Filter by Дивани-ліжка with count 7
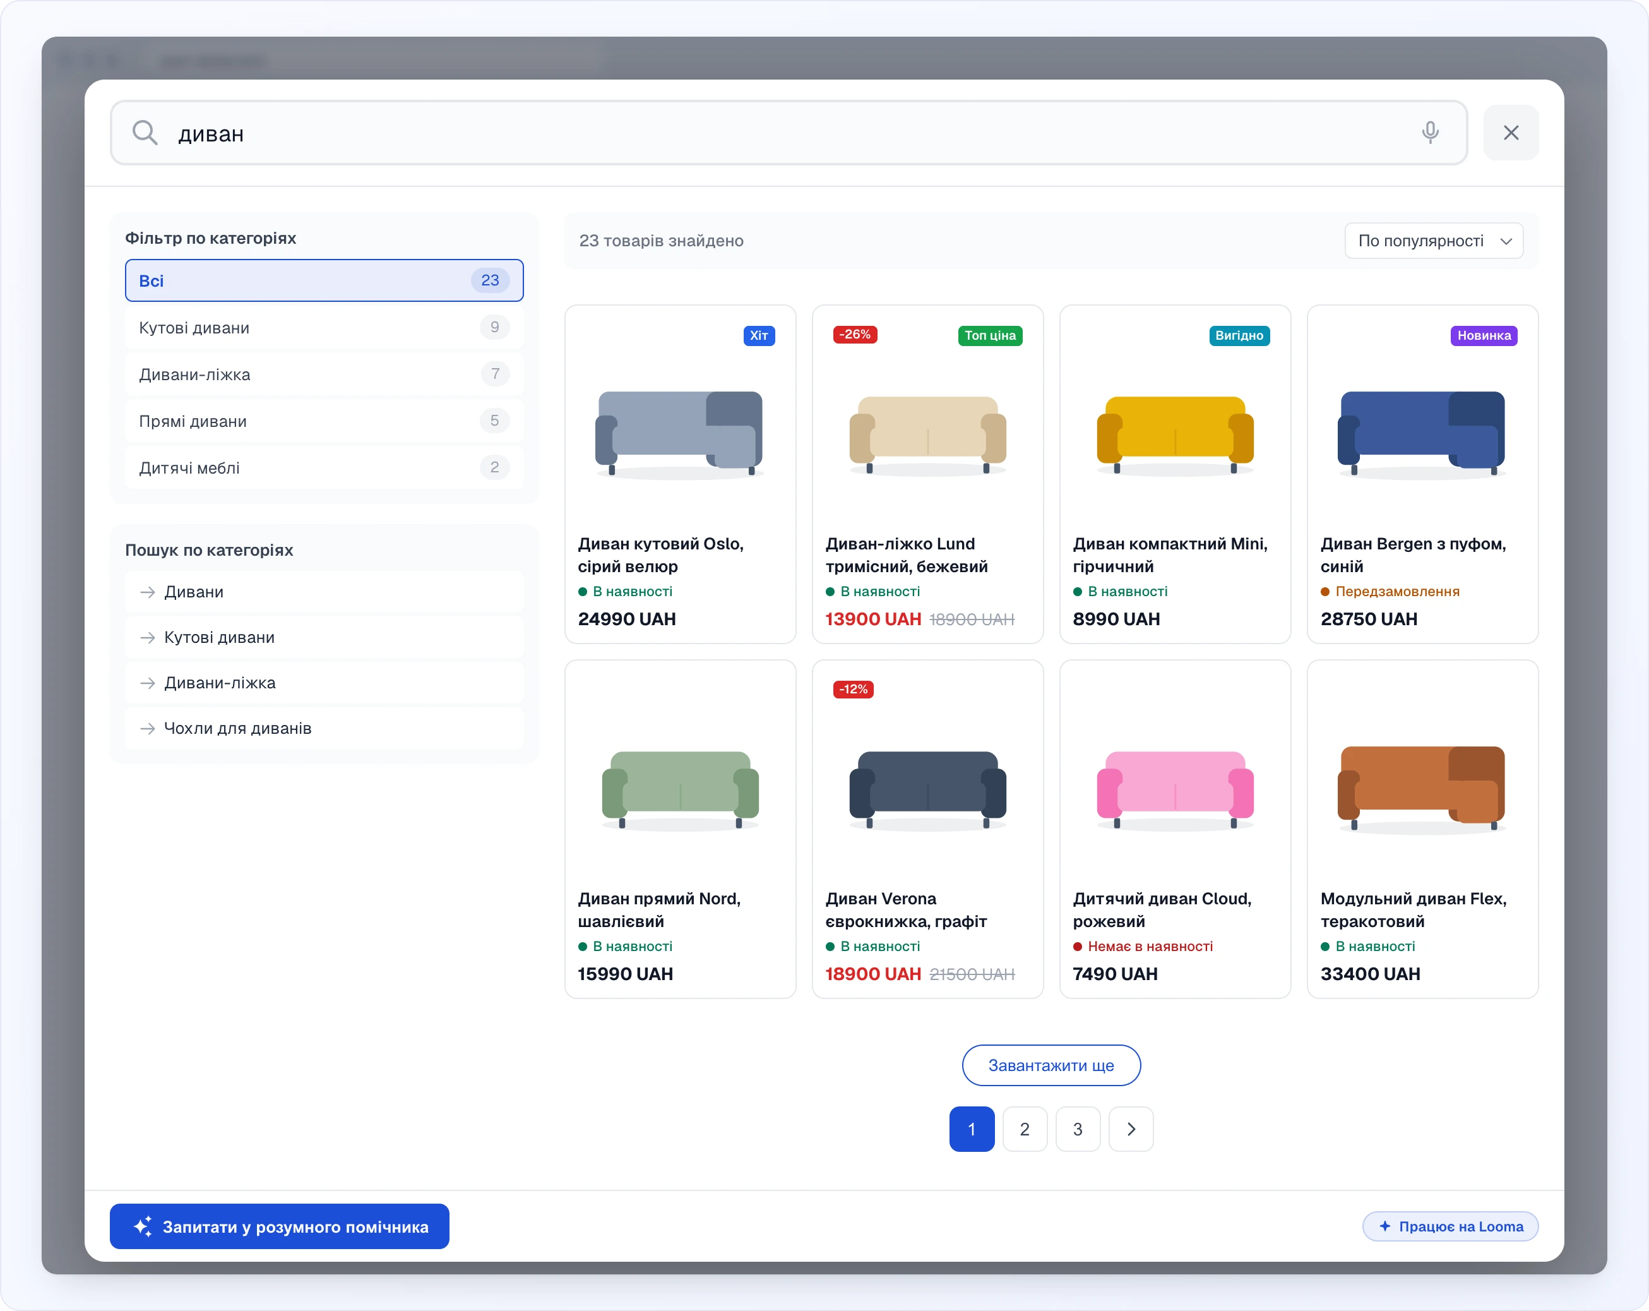Image resolution: width=1649 pixels, height=1311 pixels. point(324,374)
